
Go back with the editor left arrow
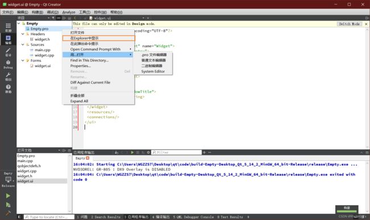pyautogui.click(x=75, y=18)
